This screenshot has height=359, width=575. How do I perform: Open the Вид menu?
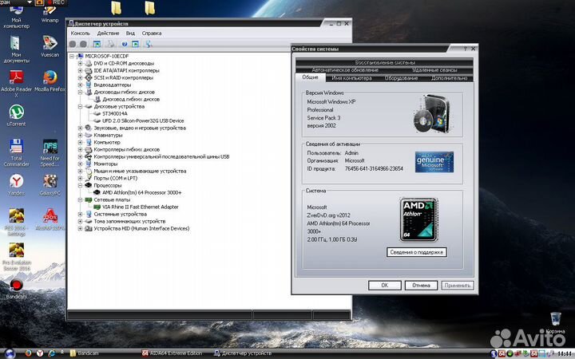pos(130,33)
